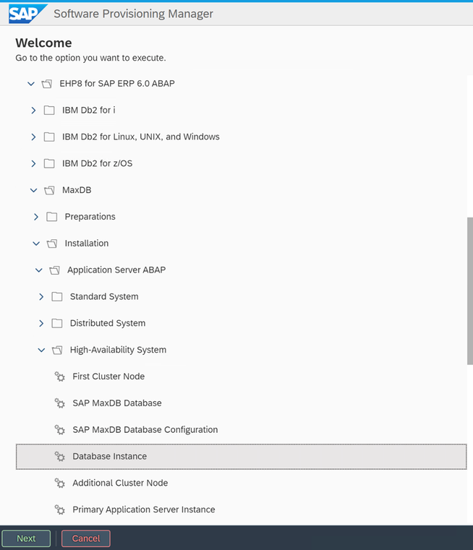The width and height of the screenshot is (473, 550).
Task: Select the Database Instance option
Action: (x=110, y=457)
